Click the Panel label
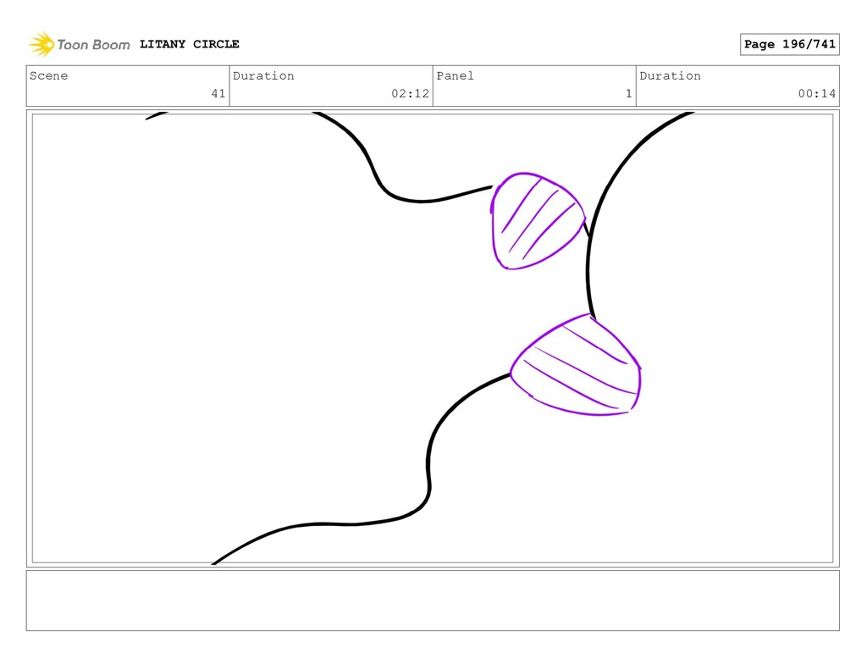 click(455, 75)
